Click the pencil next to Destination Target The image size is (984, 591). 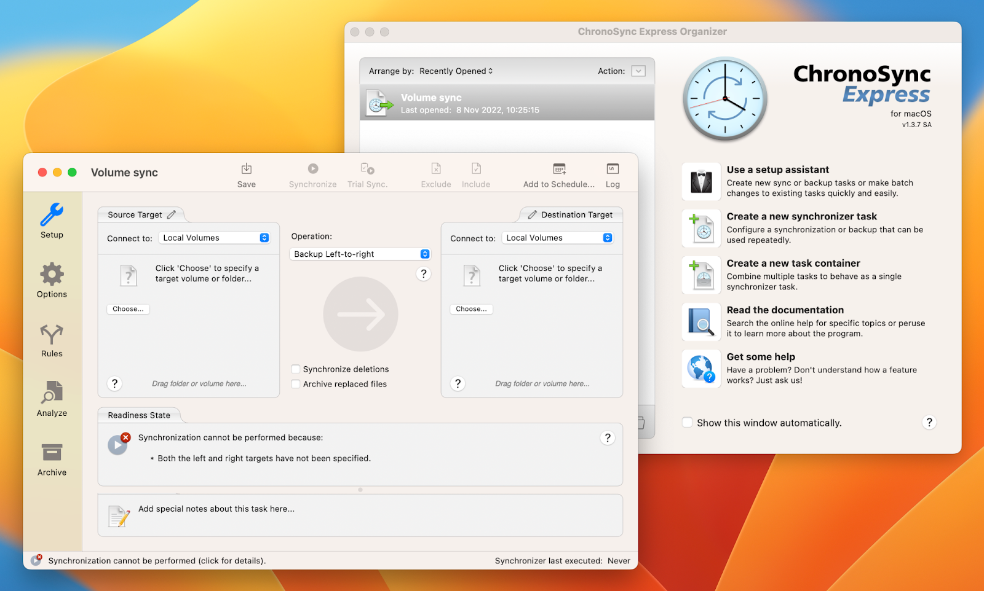[x=533, y=214]
